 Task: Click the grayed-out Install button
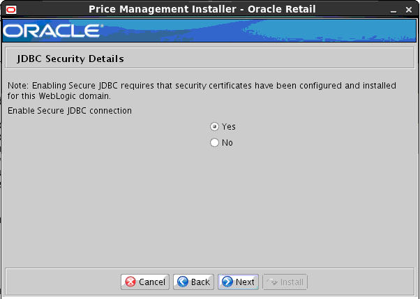pos(285,282)
